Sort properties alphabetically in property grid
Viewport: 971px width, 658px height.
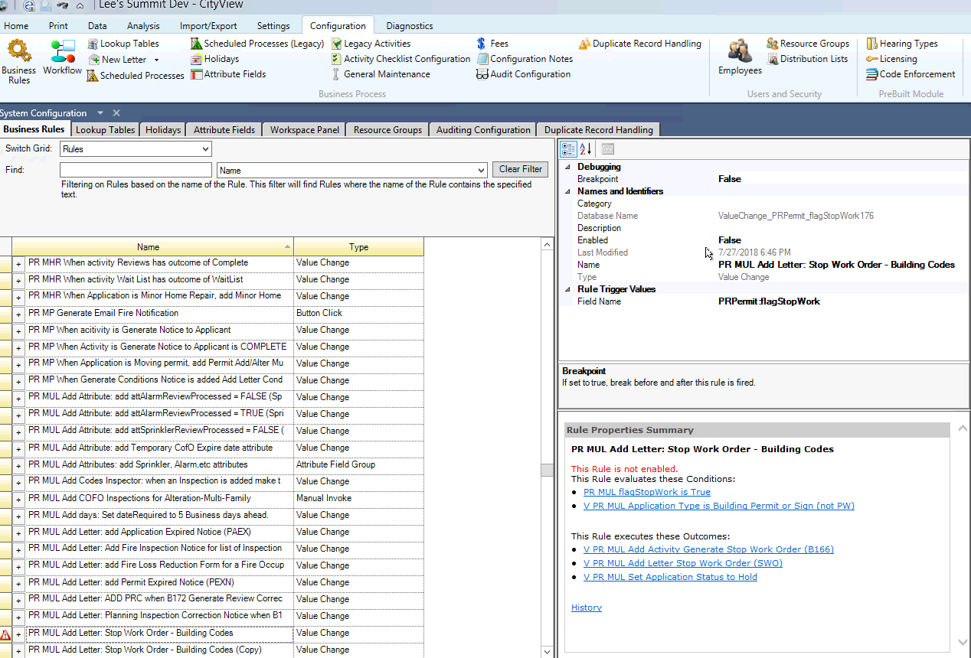tap(586, 149)
